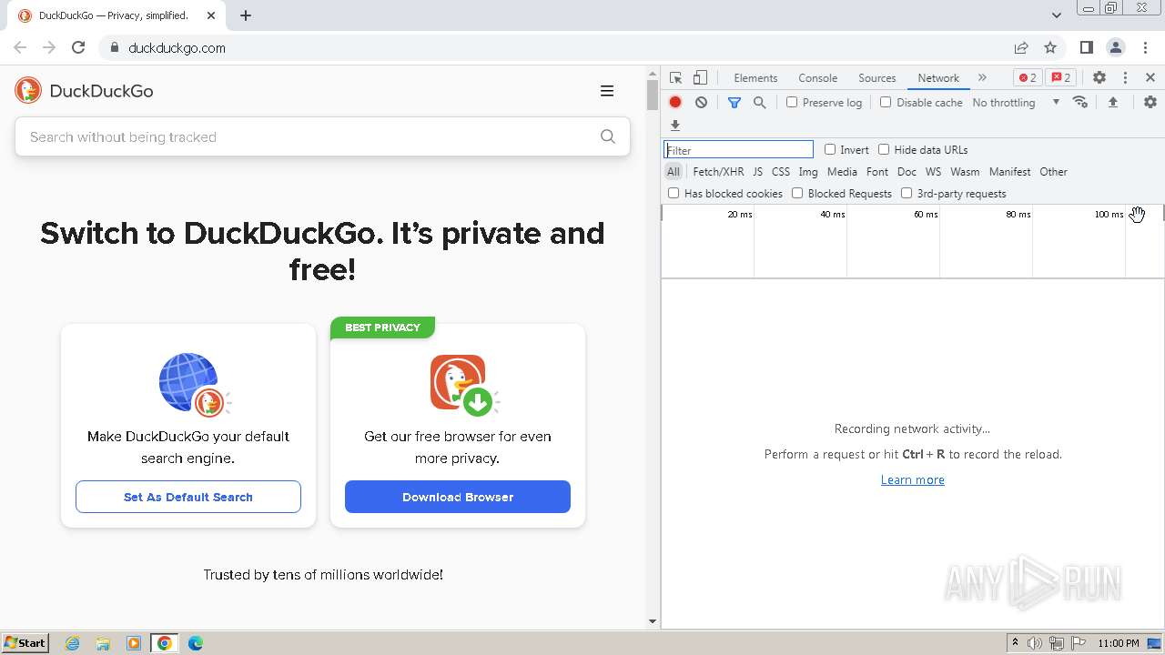The image size is (1165, 655).
Task: Bookmark this tab with the star
Action: [x=1050, y=47]
